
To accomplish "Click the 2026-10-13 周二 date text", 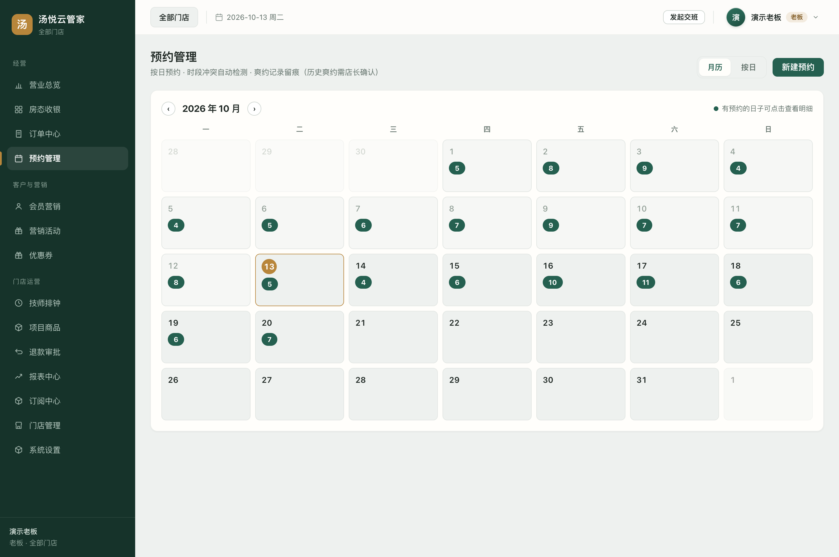I will pos(255,17).
